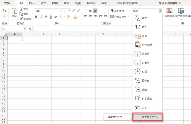Select 时间 time format
The height and width of the screenshot is (124, 191).
click(147, 72)
